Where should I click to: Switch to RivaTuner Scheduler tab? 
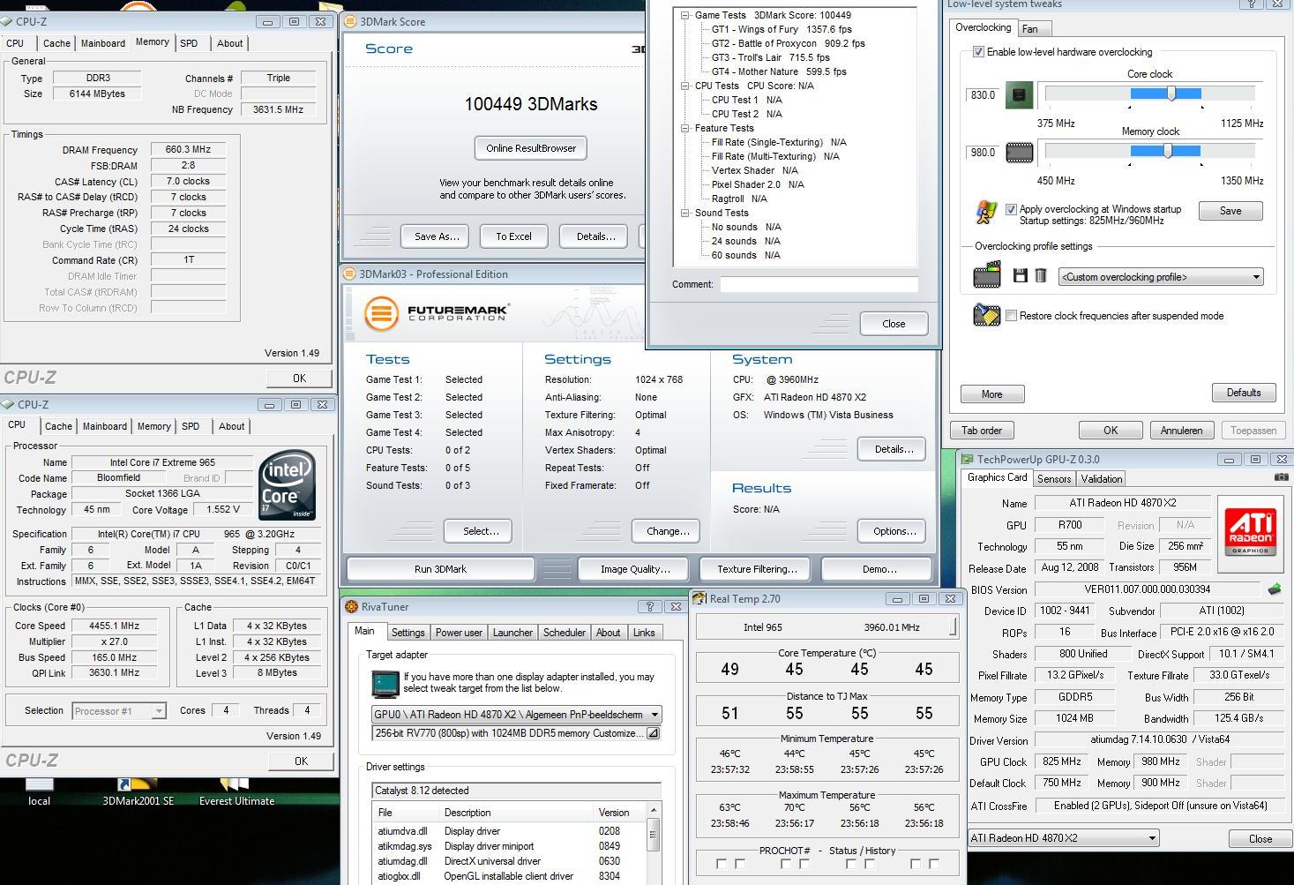click(x=565, y=633)
